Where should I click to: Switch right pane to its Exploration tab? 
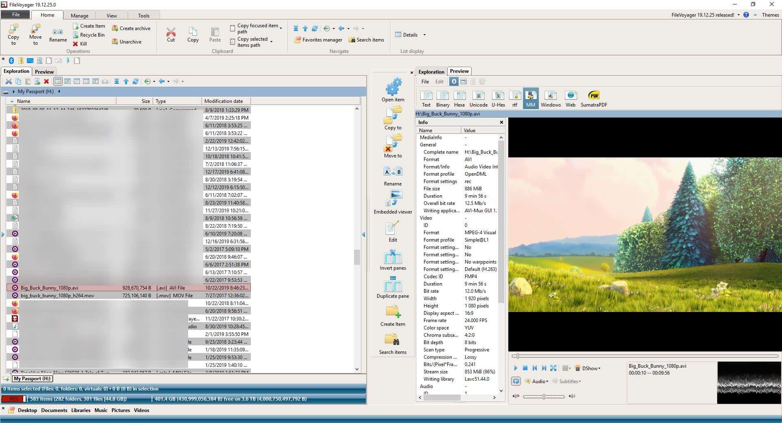[431, 72]
